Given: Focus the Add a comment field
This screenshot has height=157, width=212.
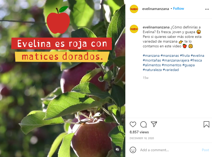Looking at the screenshot, I should 169,150.
